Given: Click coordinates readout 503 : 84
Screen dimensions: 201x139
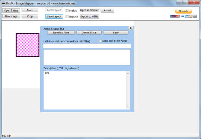Looking at the screenshot, I should (x=7, y=136).
